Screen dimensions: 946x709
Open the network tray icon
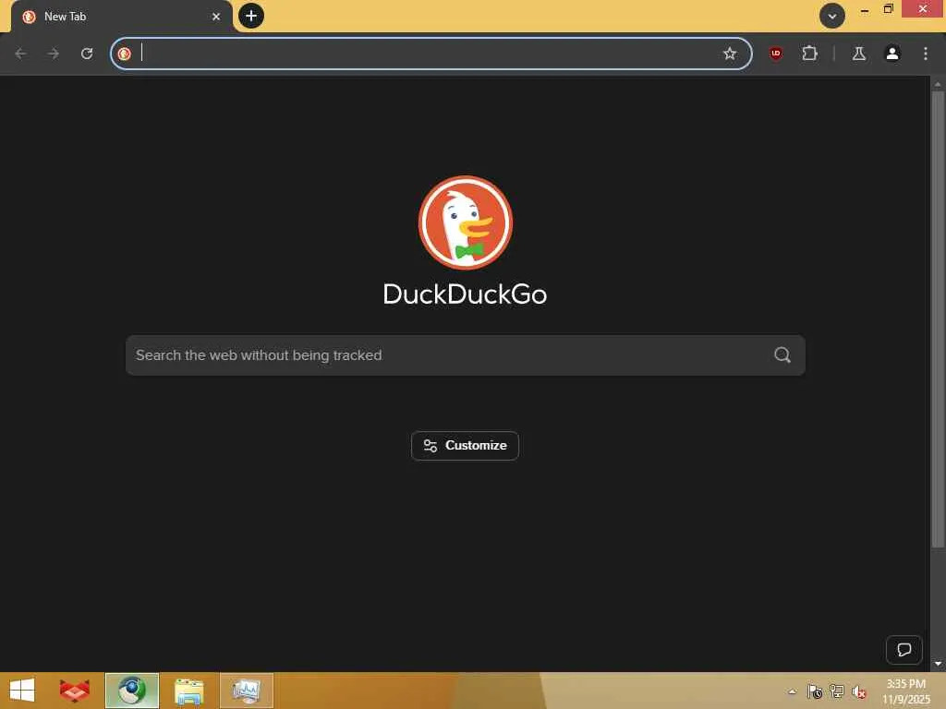coord(837,691)
